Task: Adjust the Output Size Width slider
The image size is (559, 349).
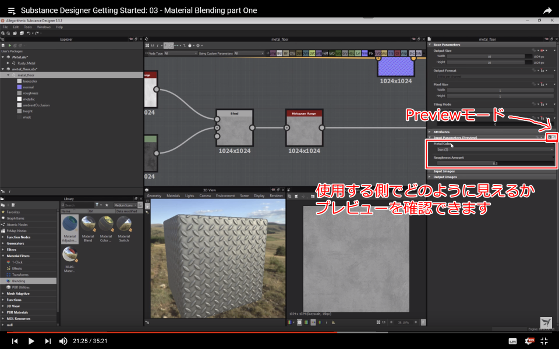Action: [489, 56]
